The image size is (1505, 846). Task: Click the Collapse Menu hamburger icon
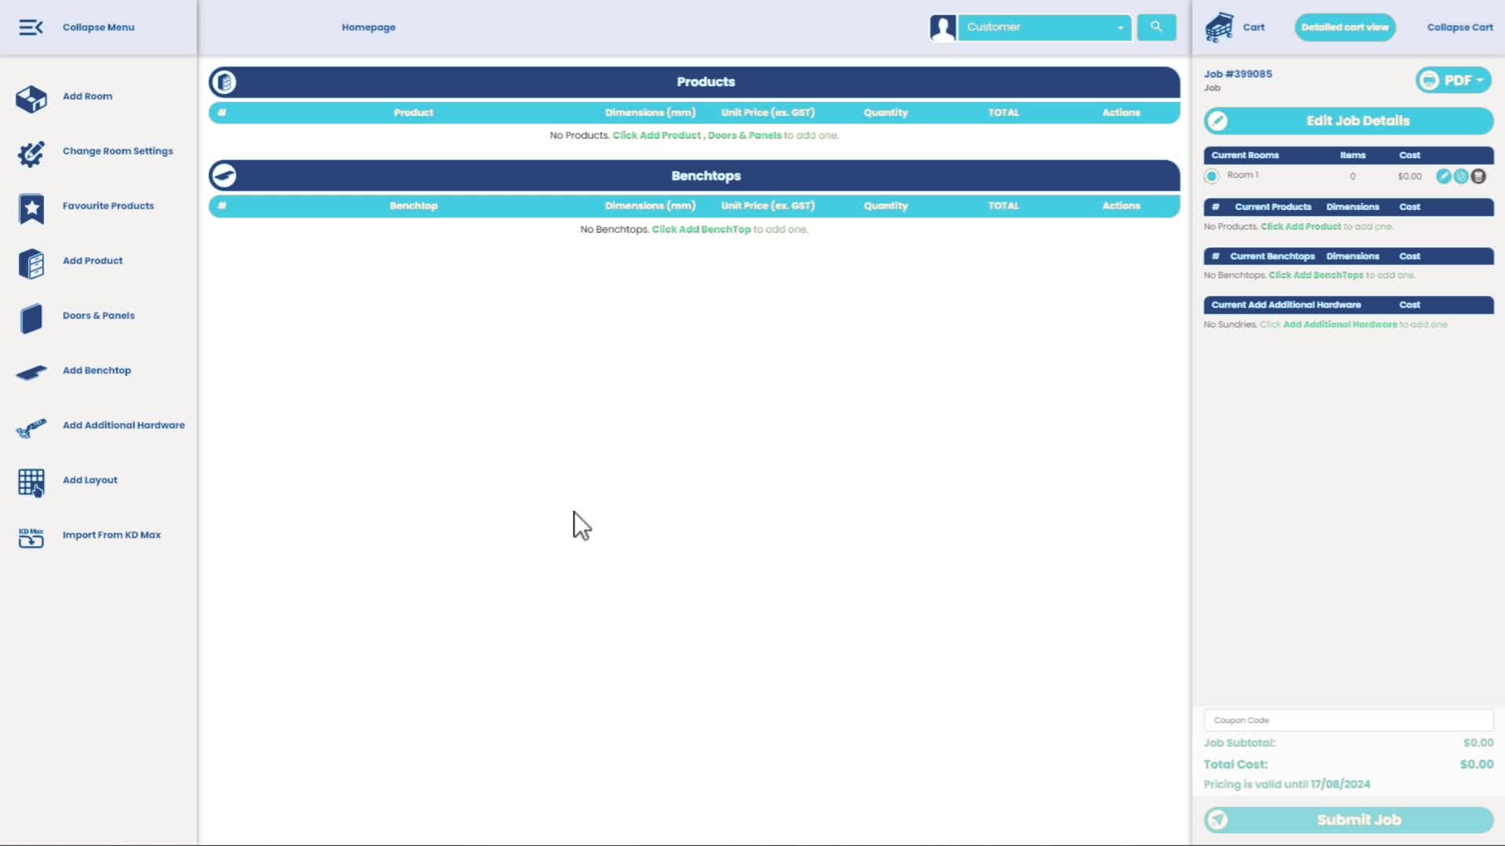tap(31, 27)
